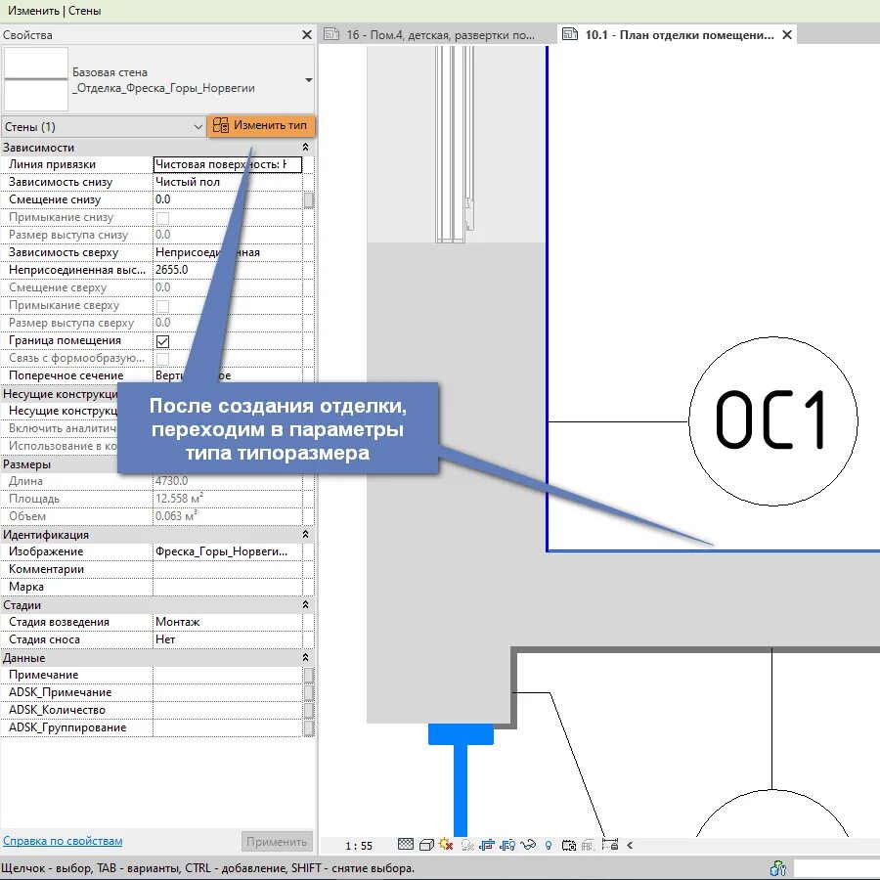Close the 10.1 План отделки tab
The height and width of the screenshot is (880, 880).
[787, 35]
